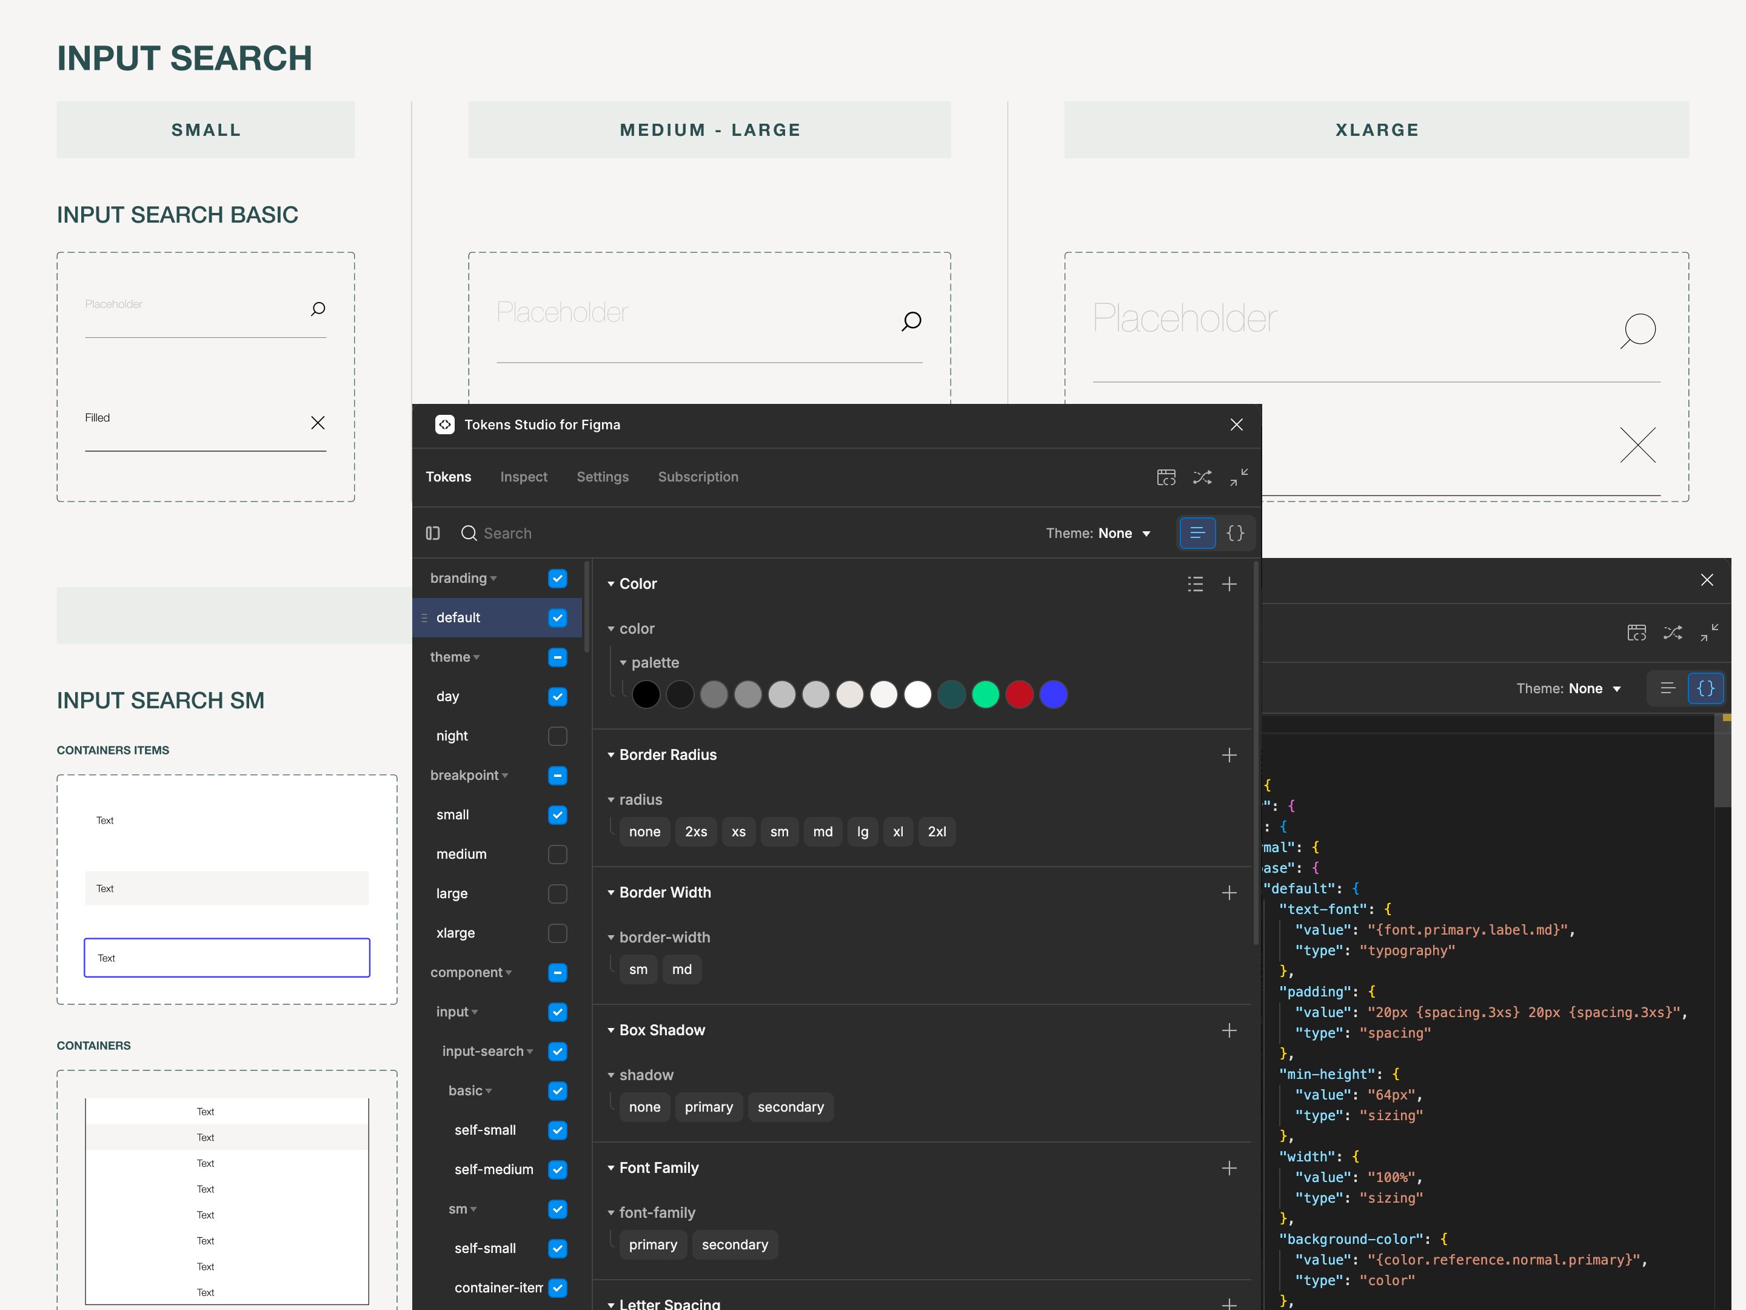Click the lg radius token

[x=863, y=831]
